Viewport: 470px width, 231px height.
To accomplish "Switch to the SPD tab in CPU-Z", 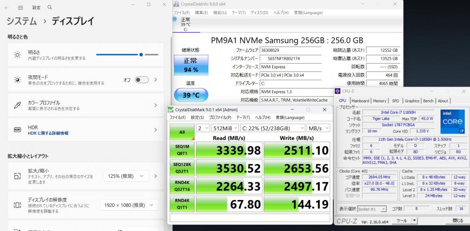I will (395, 101).
